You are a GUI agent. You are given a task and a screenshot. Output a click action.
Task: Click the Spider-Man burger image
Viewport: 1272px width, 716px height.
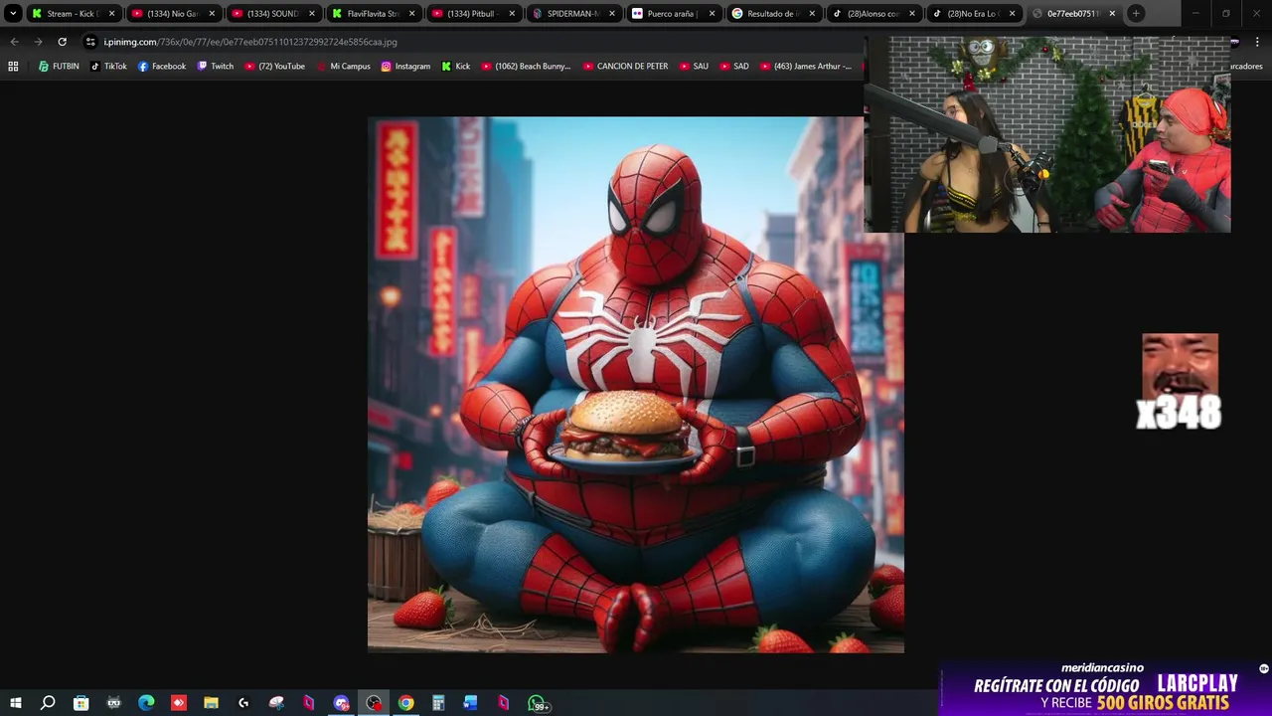[x=636, y=385]
